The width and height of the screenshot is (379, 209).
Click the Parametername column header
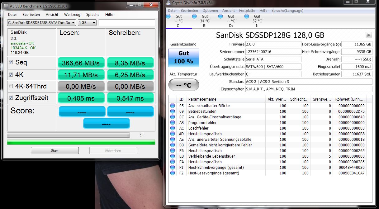225,99
